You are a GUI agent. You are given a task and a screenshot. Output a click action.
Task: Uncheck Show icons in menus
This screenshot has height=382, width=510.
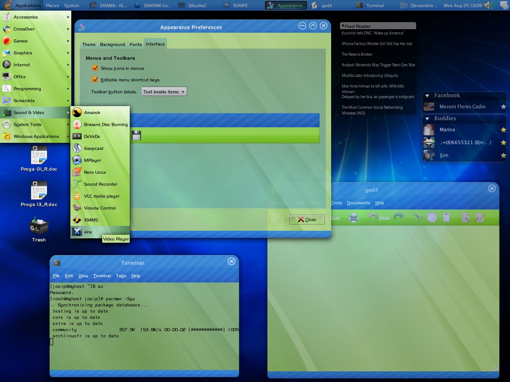click(95, 68)
